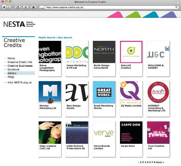Open the littleorchard productions thumbnail
The width and height of the screenshot is (181, 166).
point(77,132)
